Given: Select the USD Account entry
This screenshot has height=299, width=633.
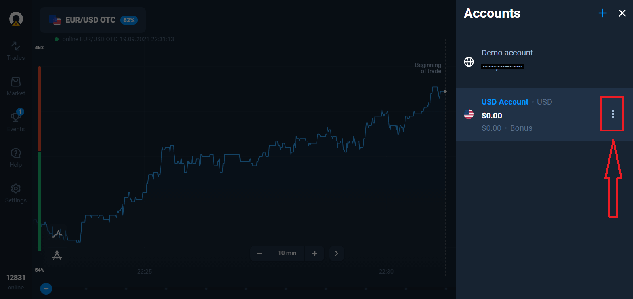Looking at the screenshot, I should click(x=515, y=114).
